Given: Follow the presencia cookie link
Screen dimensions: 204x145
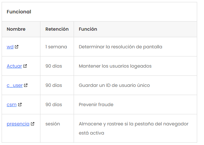Looking at the screenshot, I should click(18, 124).
